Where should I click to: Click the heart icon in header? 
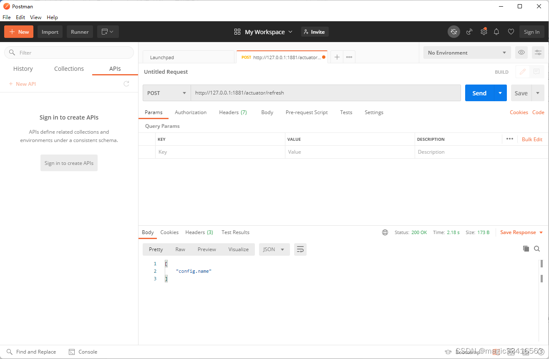511,32
